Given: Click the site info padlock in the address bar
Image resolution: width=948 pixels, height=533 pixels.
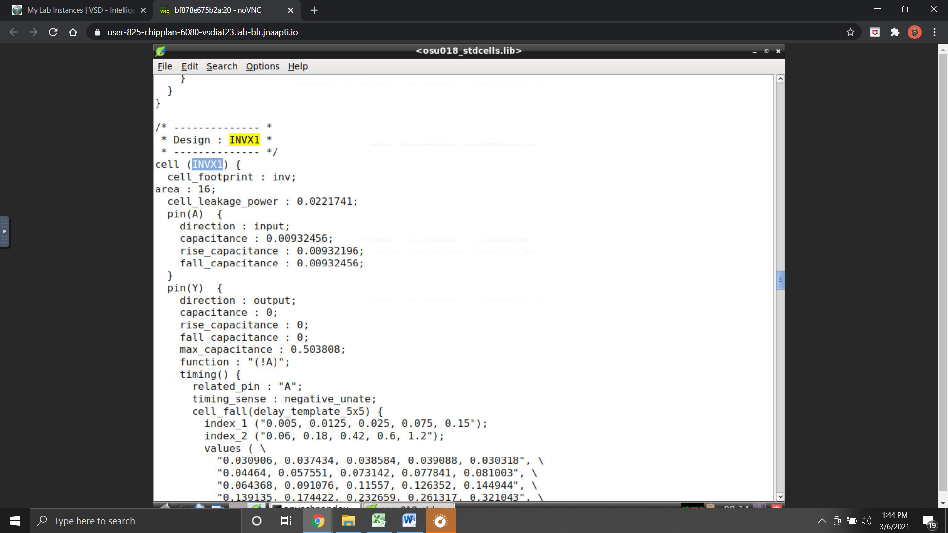Looking at the screenshot, I should [x=97, y=32].
